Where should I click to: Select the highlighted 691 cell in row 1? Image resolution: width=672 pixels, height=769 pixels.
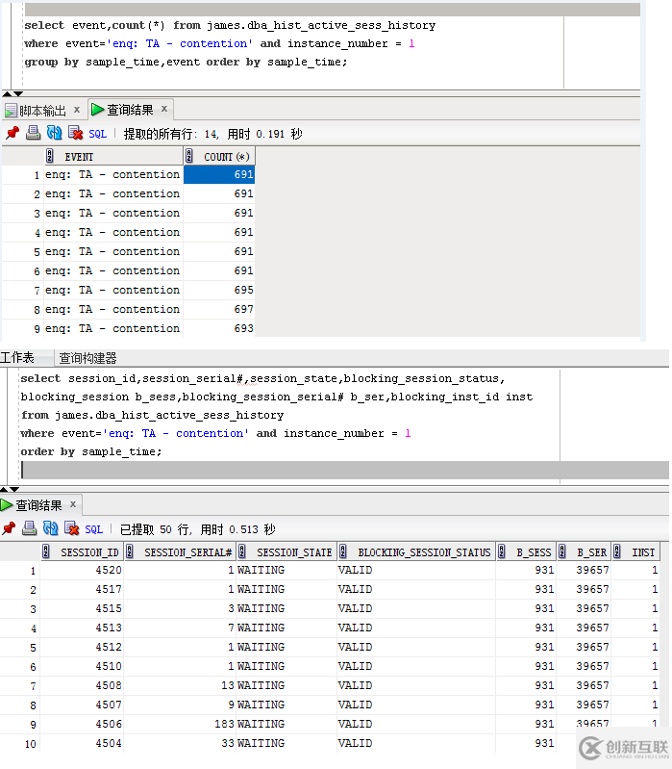219,175
